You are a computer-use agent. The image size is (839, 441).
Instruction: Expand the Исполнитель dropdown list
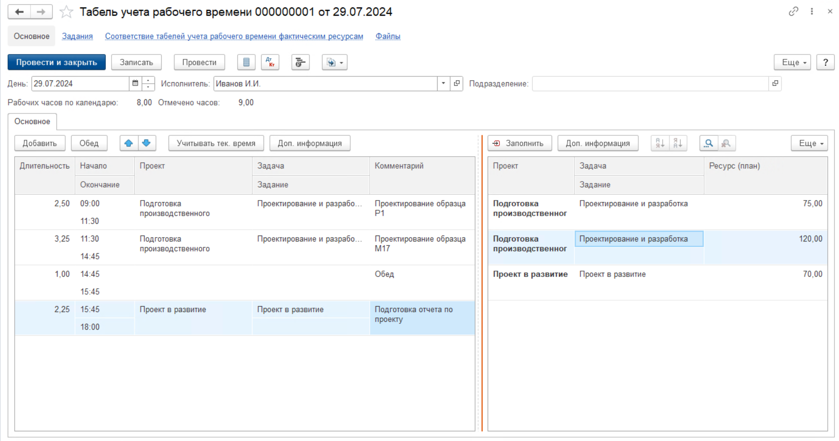click(x=443, y=83)
